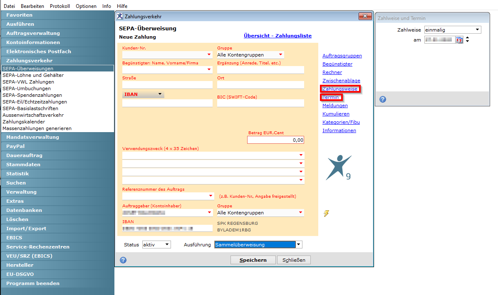Screen dimensions: 498x295
Task: Expand the Ausführung Sammelüberweisung dropdown
Action: click(x=299, y=245)
